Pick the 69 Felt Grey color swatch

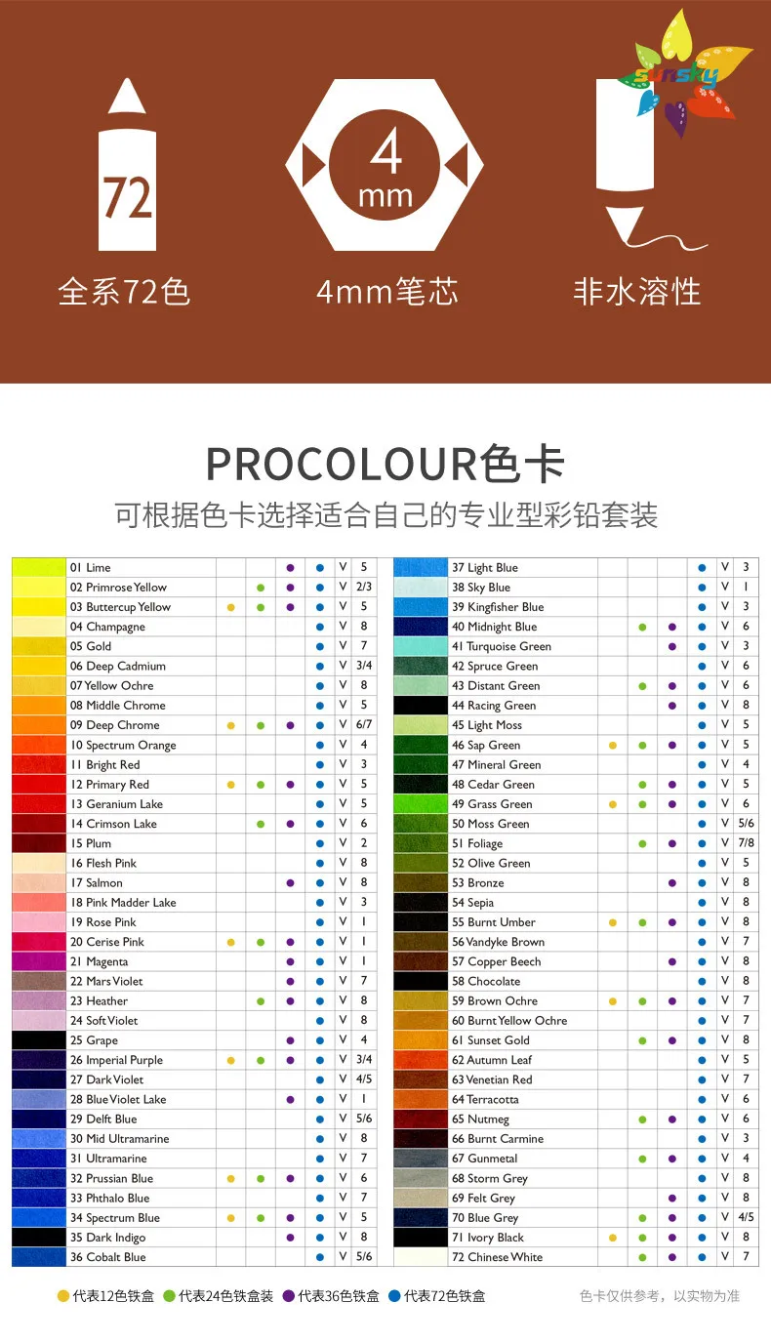point(421,1198)
